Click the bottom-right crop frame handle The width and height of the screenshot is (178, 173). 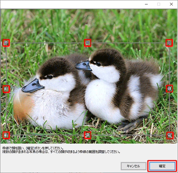(x=169, y=135)
